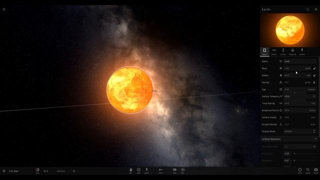Edit the Inclination 0.0° field
The width and height of the screenshot is (320, 180).
click(287, 160)
